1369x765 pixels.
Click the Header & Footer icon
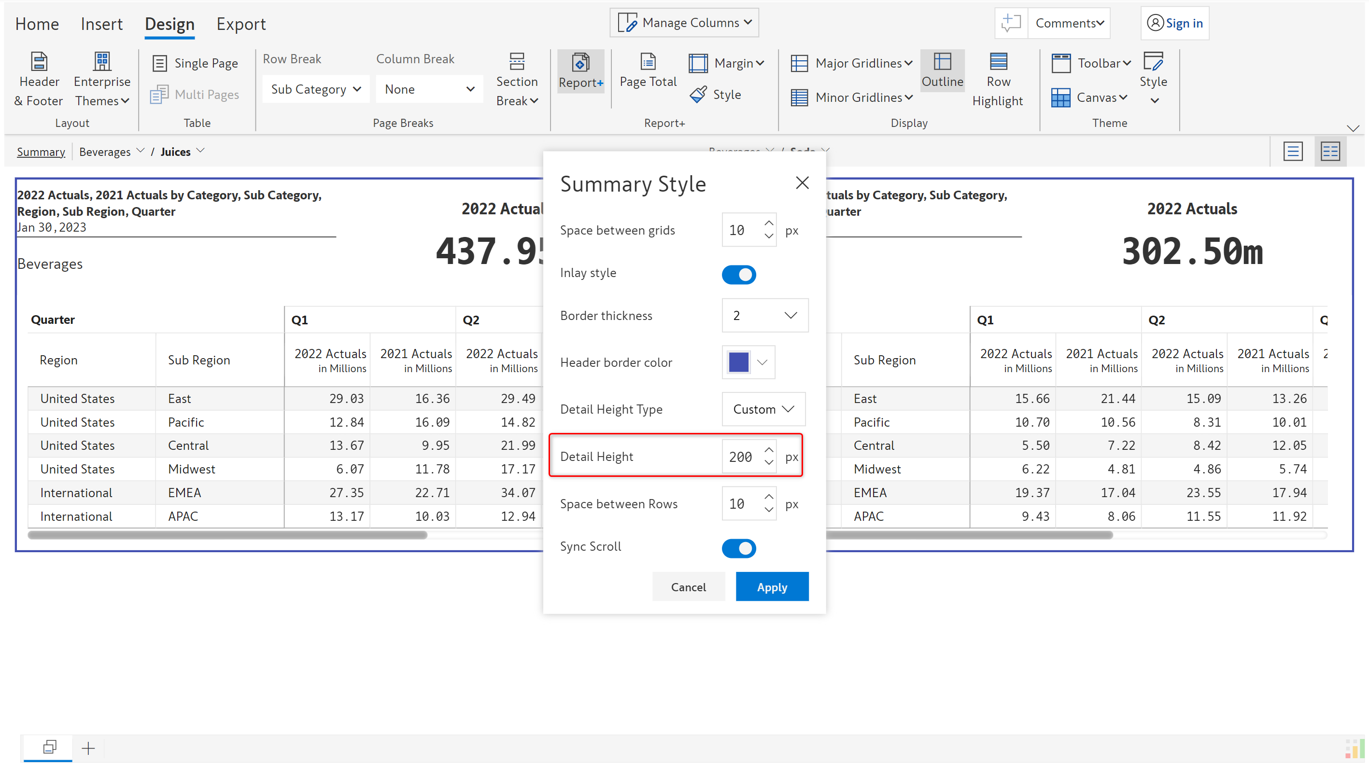pos(39,62)
